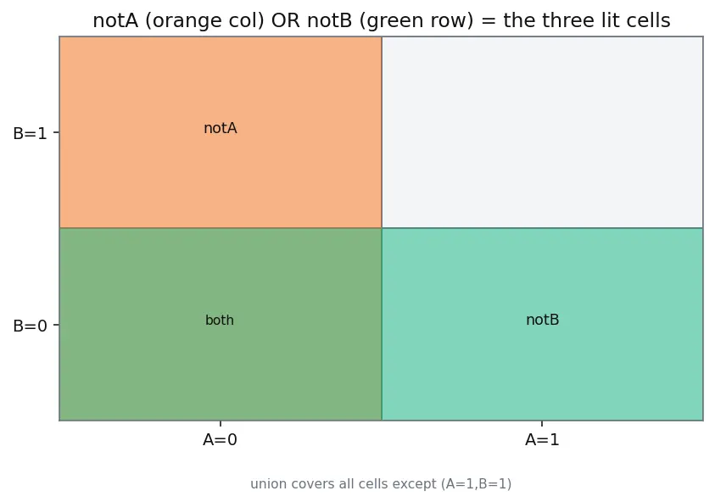Click the words "orange col" in title

(x=205, y=20)
